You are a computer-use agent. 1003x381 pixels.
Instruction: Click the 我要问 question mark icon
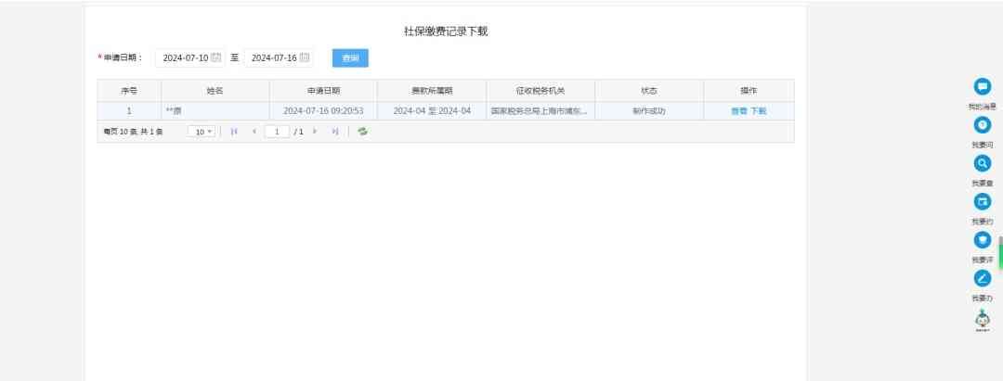pos(982,125)
